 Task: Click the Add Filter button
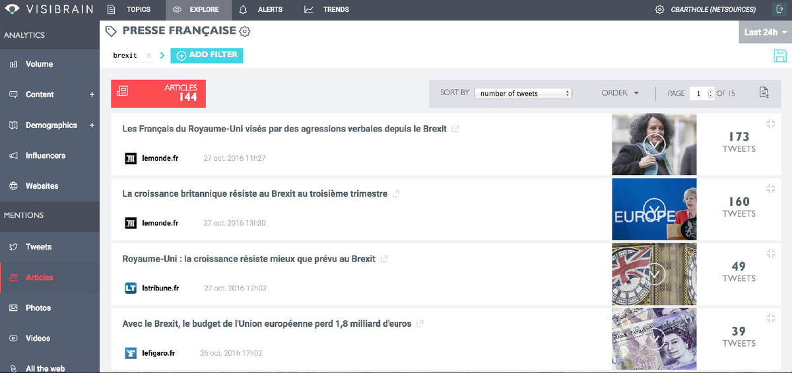click(207, 55)
